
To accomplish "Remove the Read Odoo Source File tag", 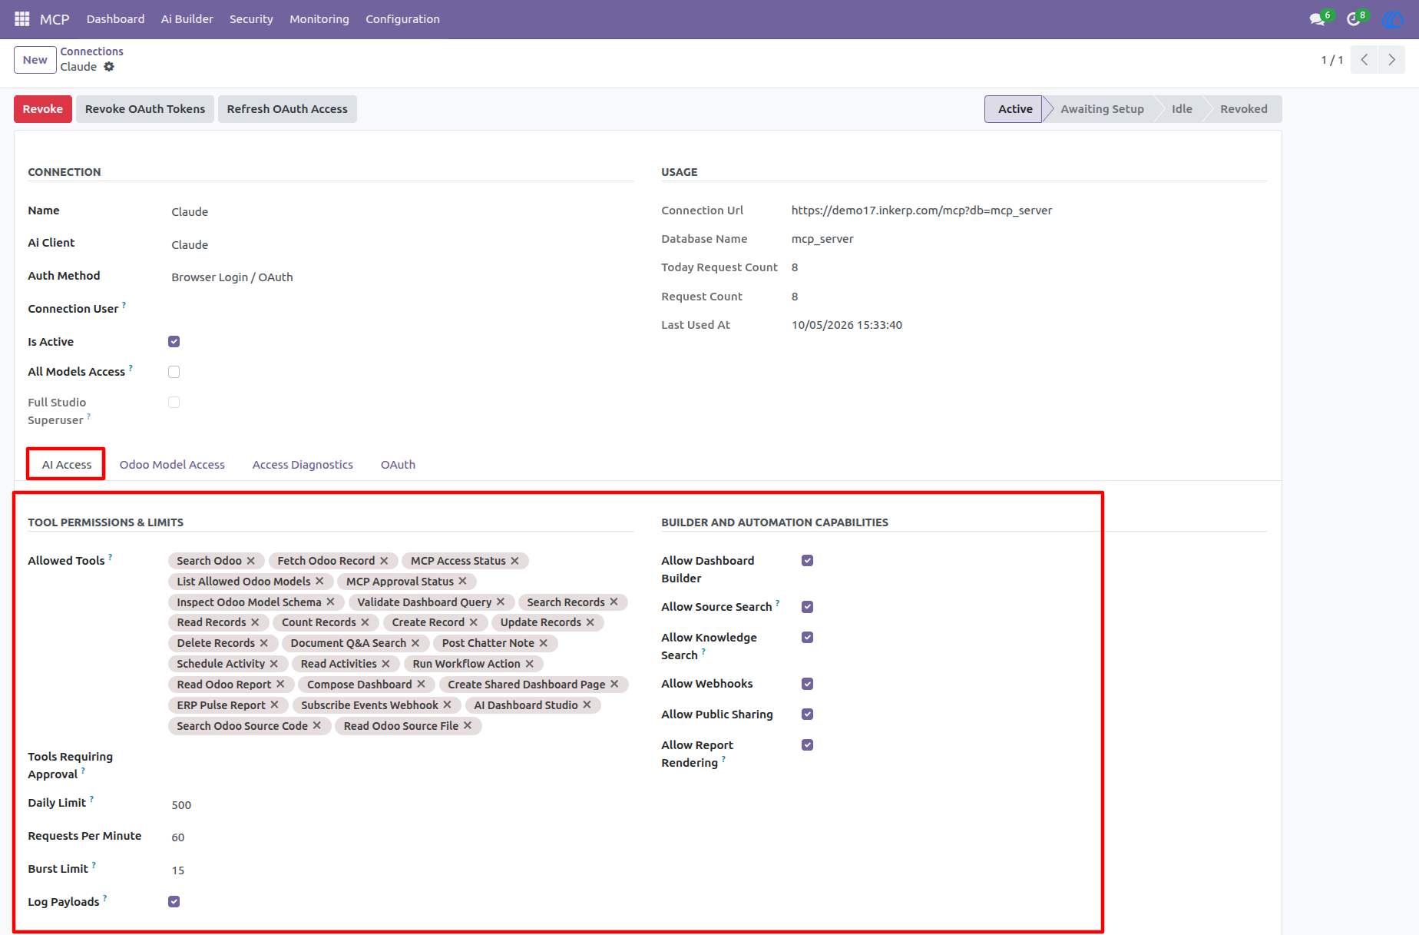I will (x=467, y=726).
